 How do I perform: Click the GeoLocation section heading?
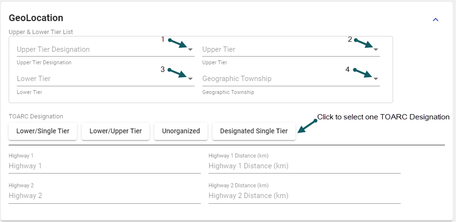[36, 18]
